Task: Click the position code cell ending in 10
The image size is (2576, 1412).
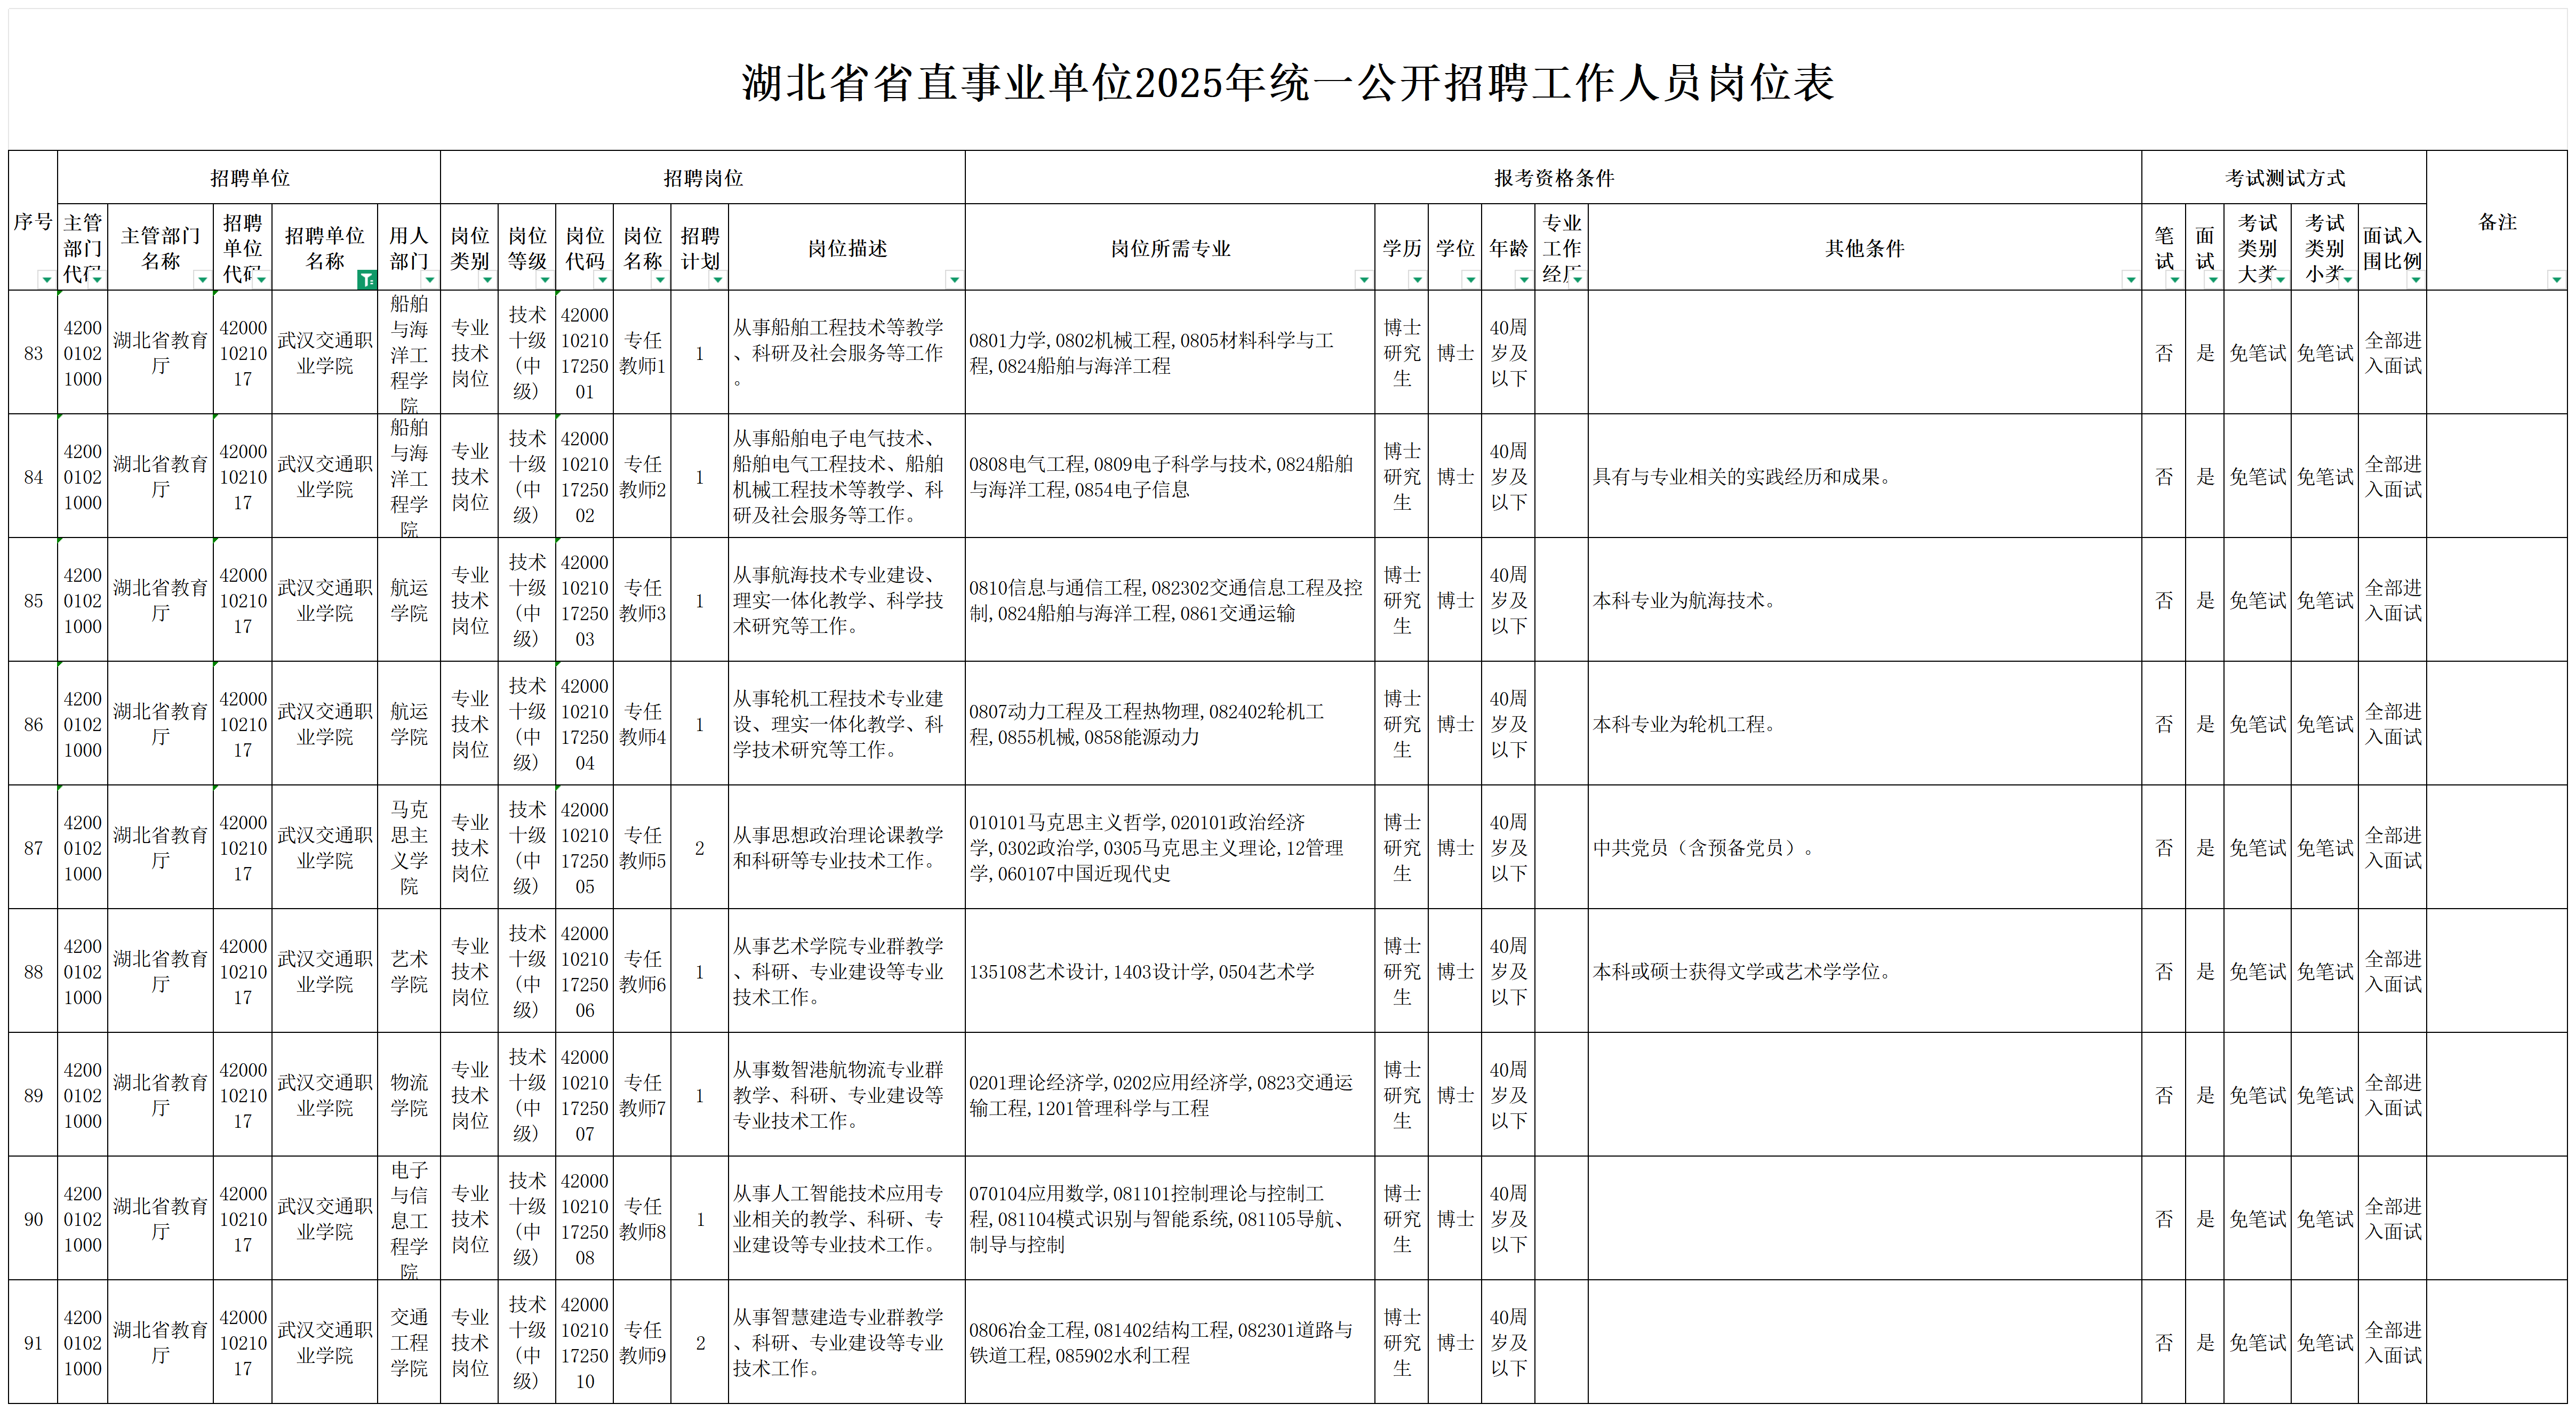Action: click(584, 1343)
